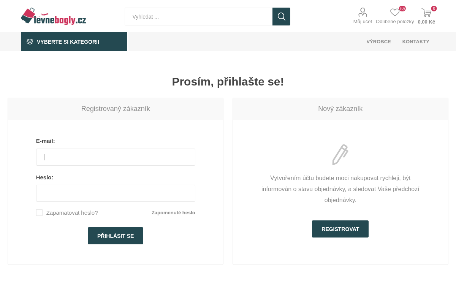
Task: Click the layers icon beside Vyberte si kategorii
Action: 30,42
